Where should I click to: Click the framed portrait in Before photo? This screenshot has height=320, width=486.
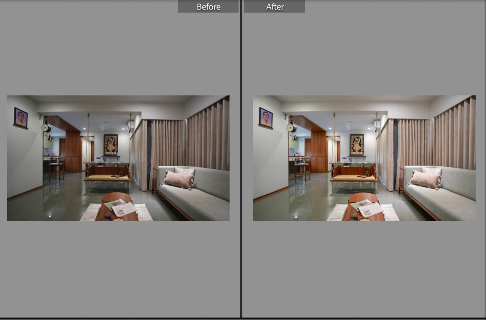[x=21, y=118]
